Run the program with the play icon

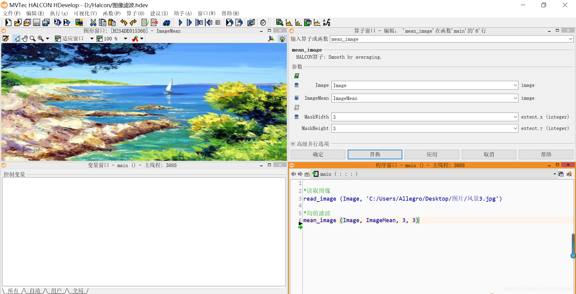[180, 22]
